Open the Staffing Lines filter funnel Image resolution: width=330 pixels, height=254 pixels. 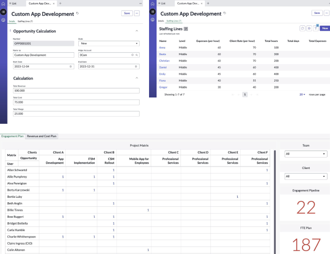pyautogui.click(x=315, y=29)
